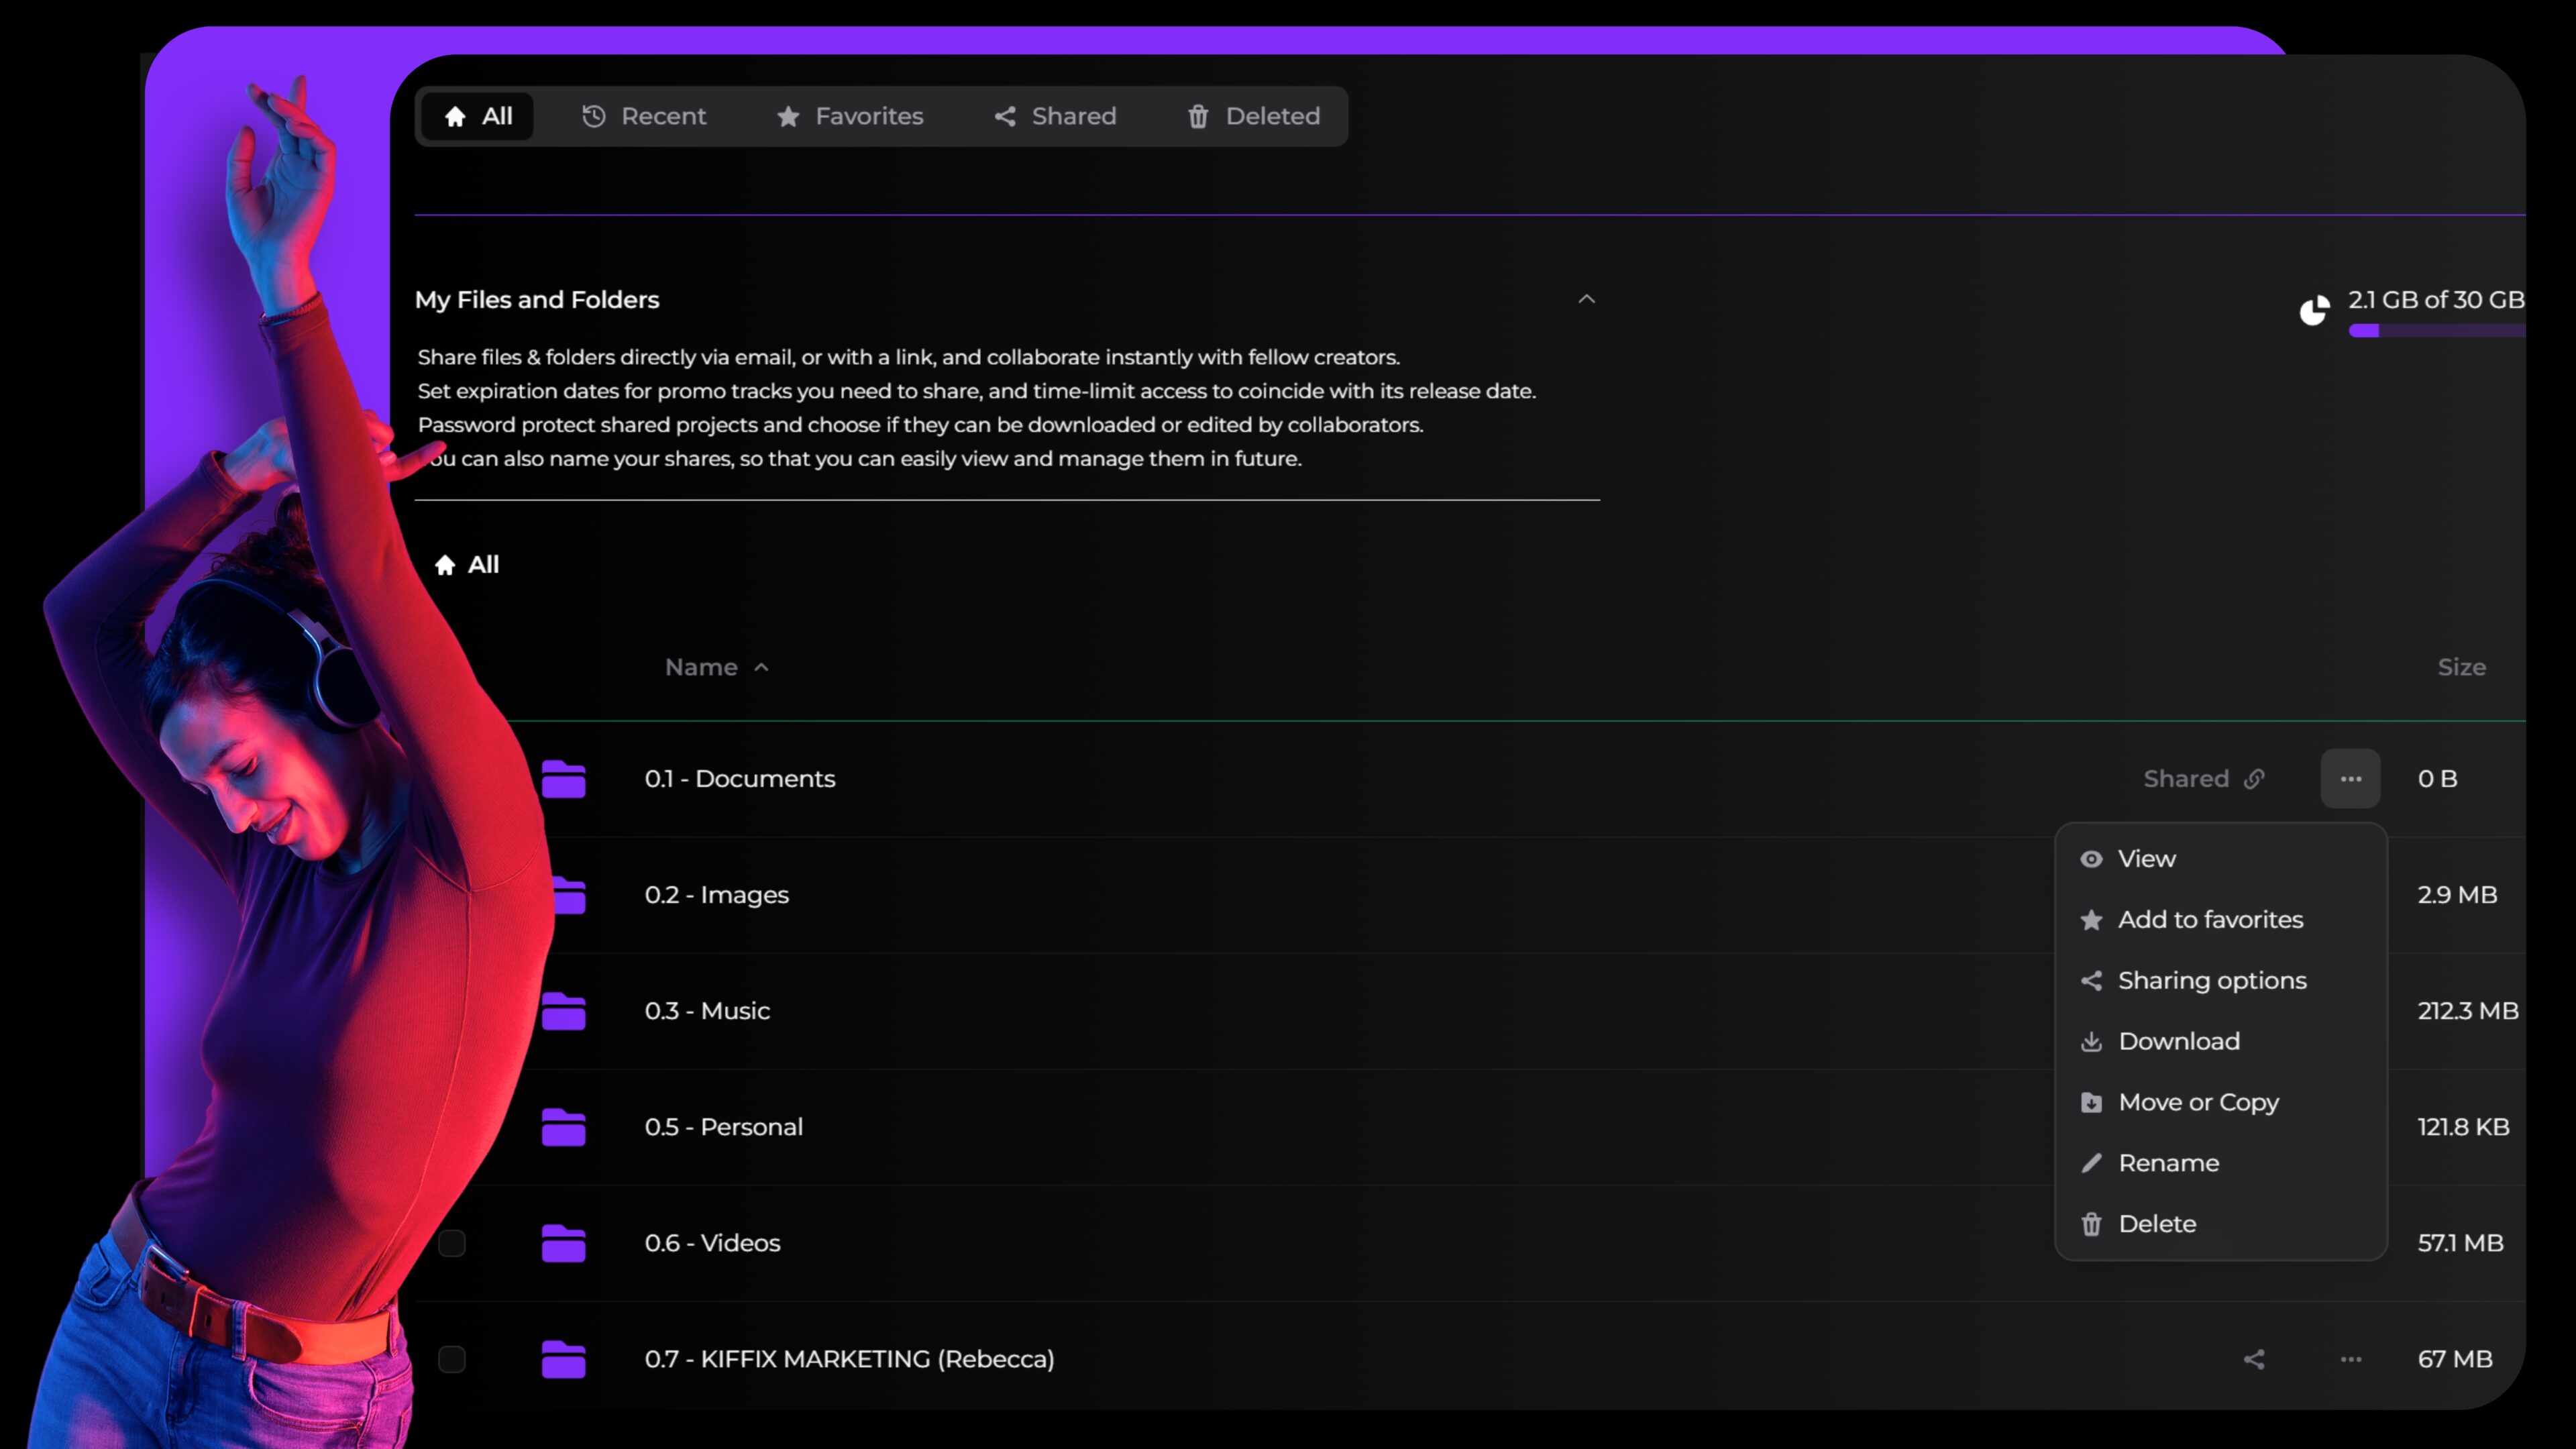Select View in the context menu
Image resolution: width=2576 pixels, height=1449 pixels.
click(x=2220, y=859)
